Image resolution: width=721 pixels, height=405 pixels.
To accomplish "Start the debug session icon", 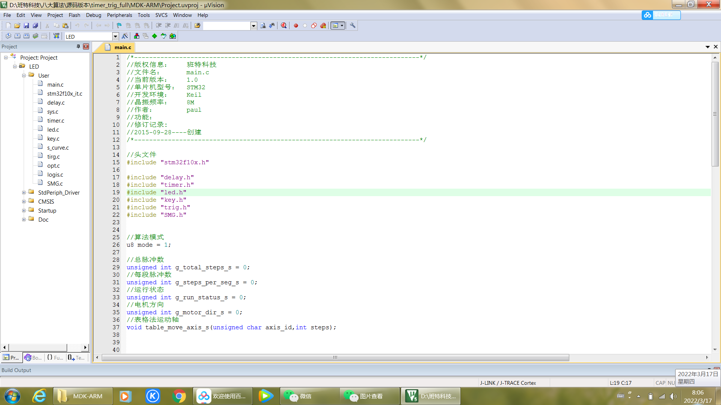I will click(284, 25).
